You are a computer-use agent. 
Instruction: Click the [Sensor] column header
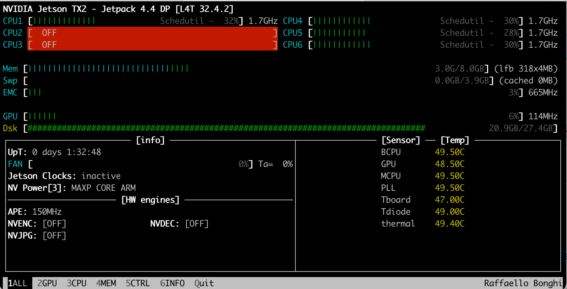coord(401,140)
